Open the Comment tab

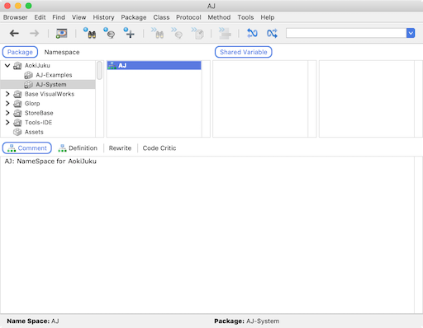[x=27, y=148]
